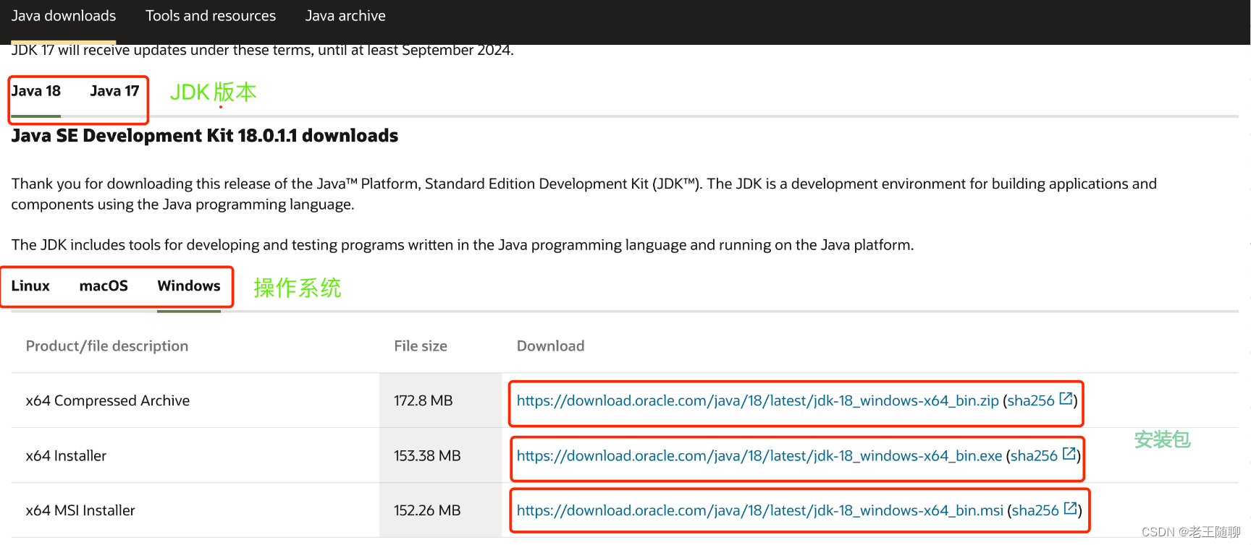The width and height of the screenshot is (1251, 545).
Task: Click the Java SE Development Kit 18.0.1.1 heading
Action: [x=205, y=136]
